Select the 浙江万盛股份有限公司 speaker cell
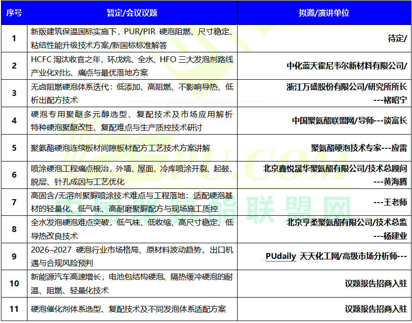This screenshot has width=412, height=323. [324, 93]
